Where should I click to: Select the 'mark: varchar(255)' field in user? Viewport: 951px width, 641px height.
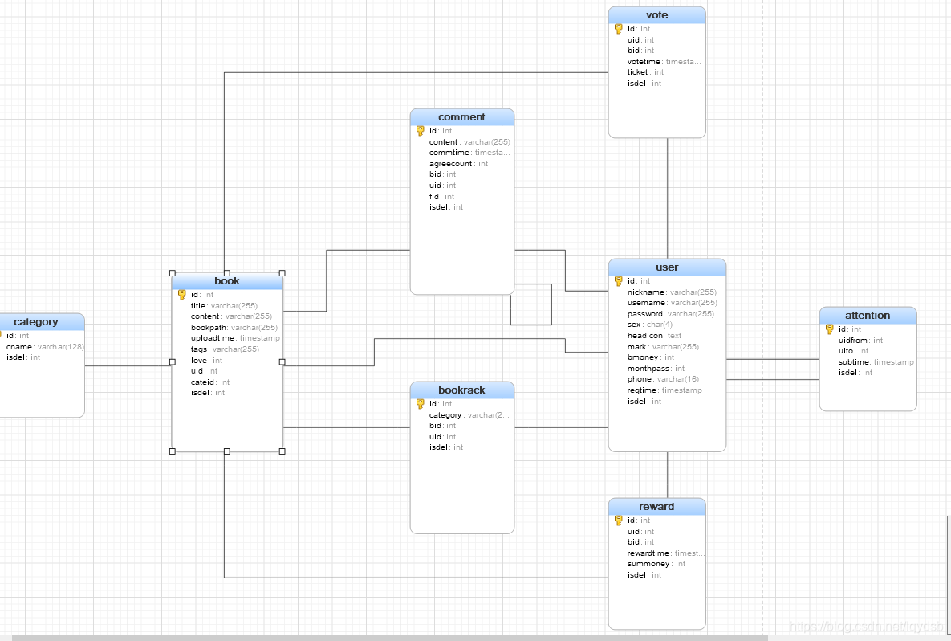(x=663, y=347)
